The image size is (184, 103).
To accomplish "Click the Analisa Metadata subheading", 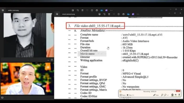I will pyautogui.click(x=93, y=31).
